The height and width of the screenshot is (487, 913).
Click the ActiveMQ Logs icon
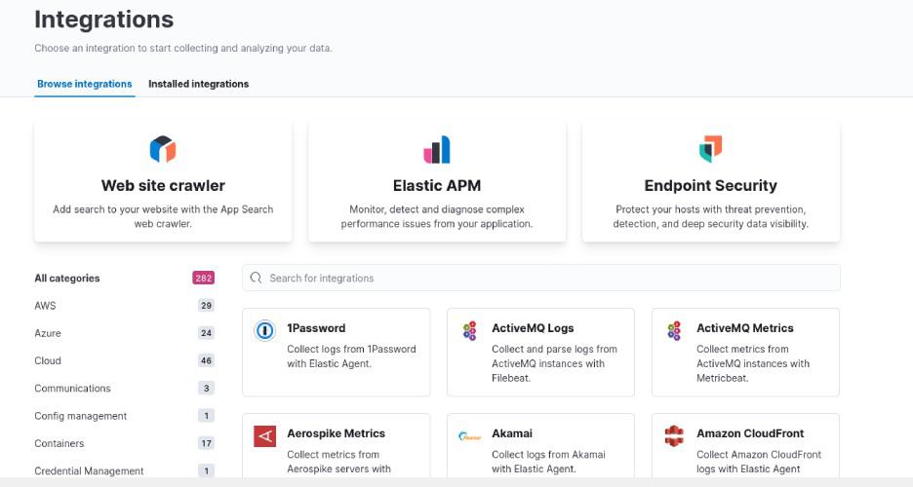tap(469, 331)
